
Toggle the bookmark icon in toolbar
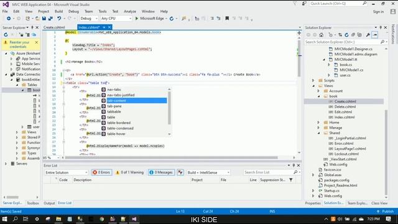pyautogui.click(x=227, y=18)
